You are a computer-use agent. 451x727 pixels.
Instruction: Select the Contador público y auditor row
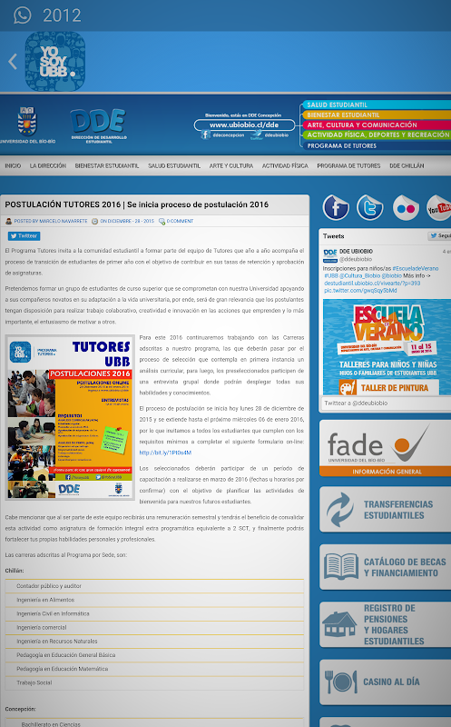coord(154,586)
